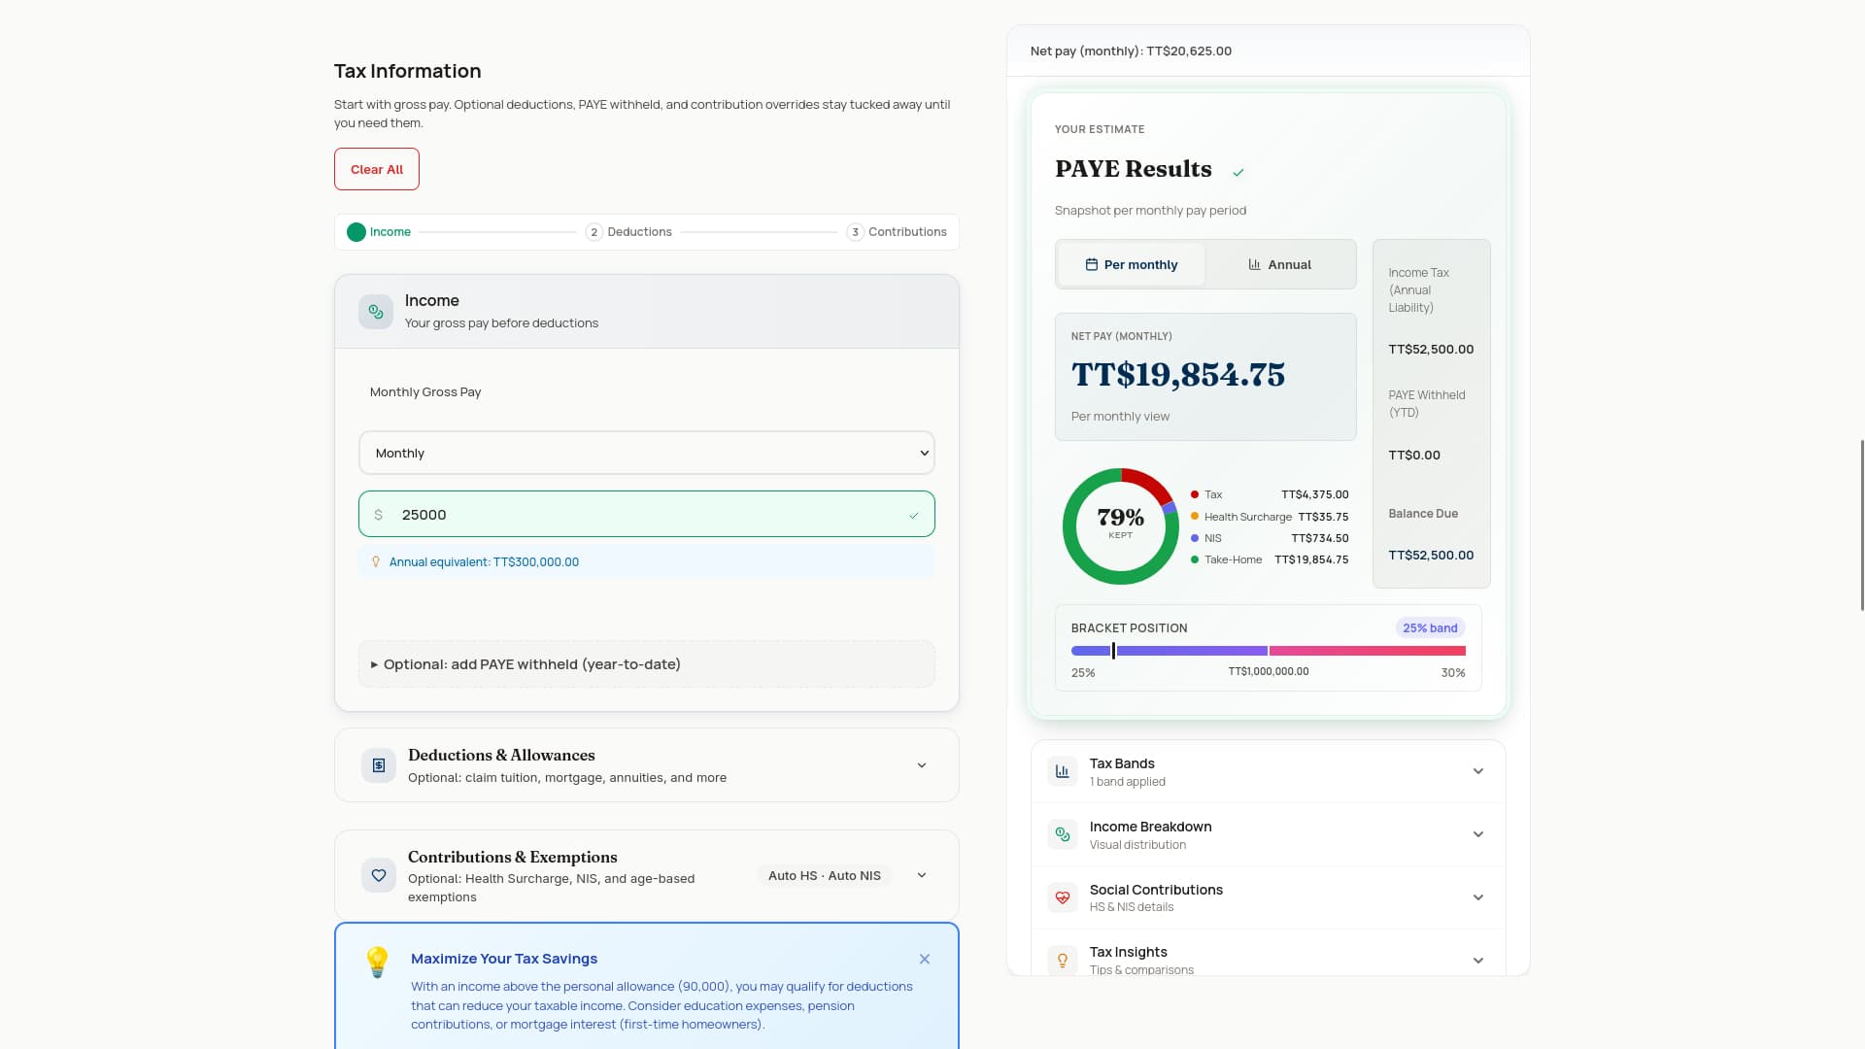Click the chart icon on Annual tab

point(1255,264)
